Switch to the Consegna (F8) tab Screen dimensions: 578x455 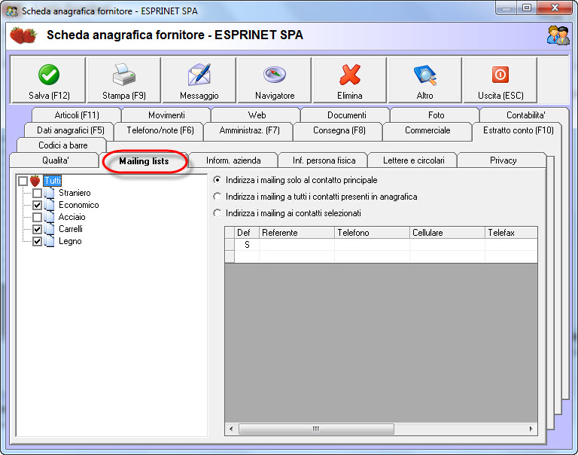pos(339,130)
